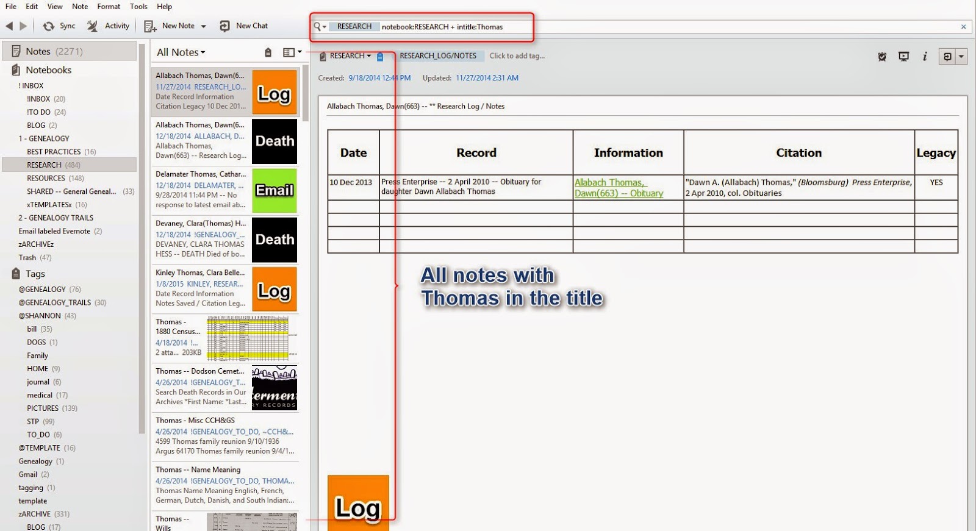
Task: Open the Help menu
Action: (x=164, y=6)
